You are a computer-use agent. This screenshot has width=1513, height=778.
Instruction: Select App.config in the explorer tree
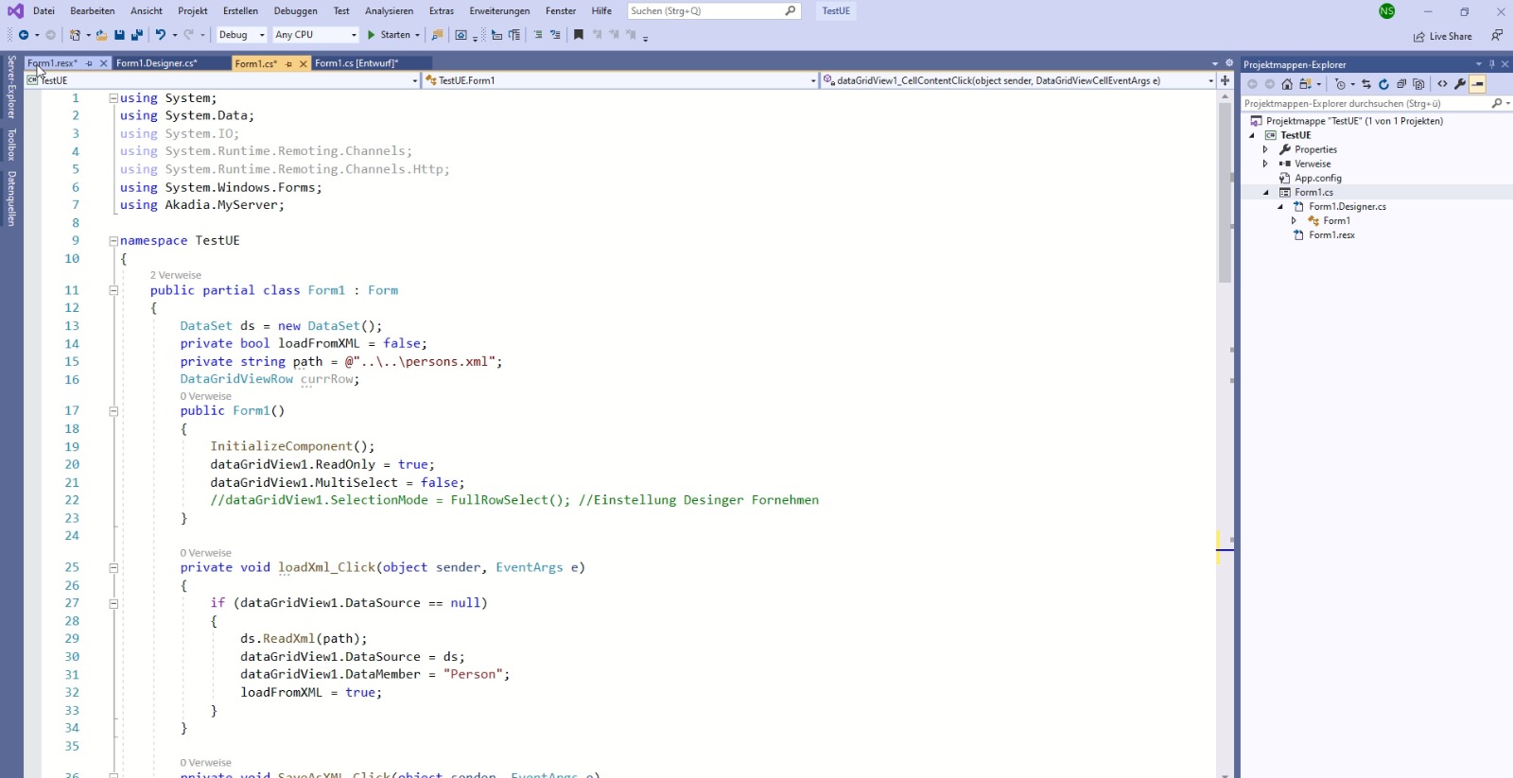pos(1317,178)
